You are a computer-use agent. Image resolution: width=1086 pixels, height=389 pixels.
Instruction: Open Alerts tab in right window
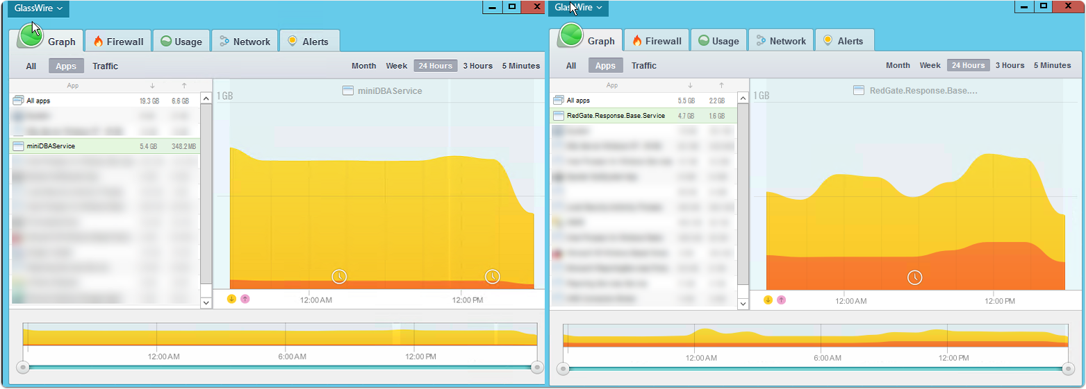844,41
